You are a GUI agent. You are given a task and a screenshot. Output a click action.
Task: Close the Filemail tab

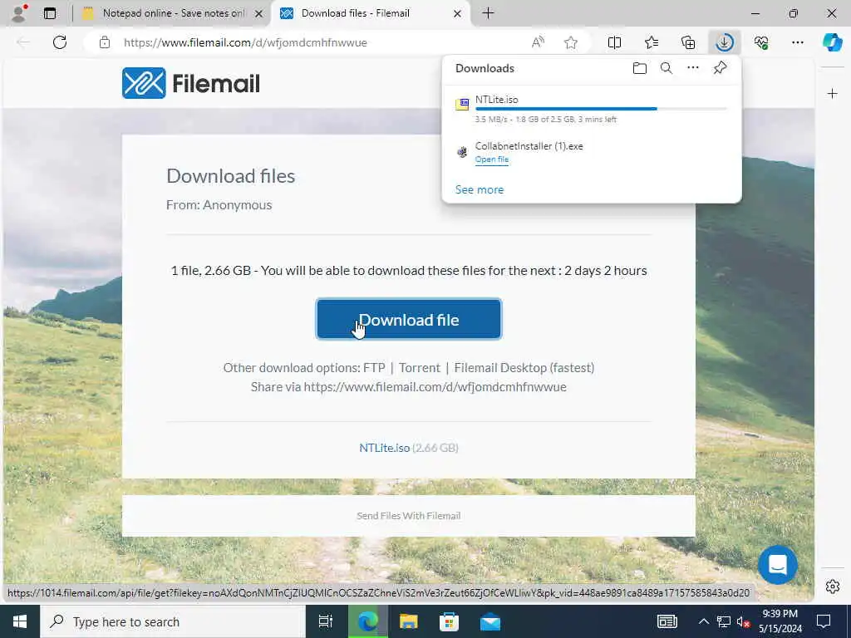pos(457,13)
